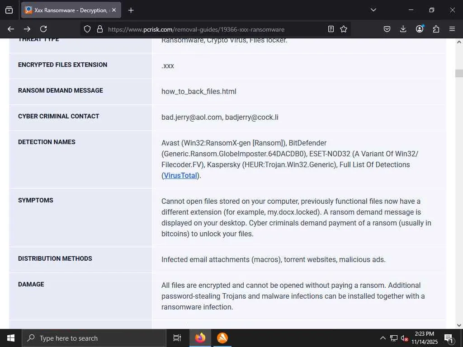Image resolution: width=463 pixels, height=347 pixels.
Task: Click the DAMAGE label
Action: point(31,284)
